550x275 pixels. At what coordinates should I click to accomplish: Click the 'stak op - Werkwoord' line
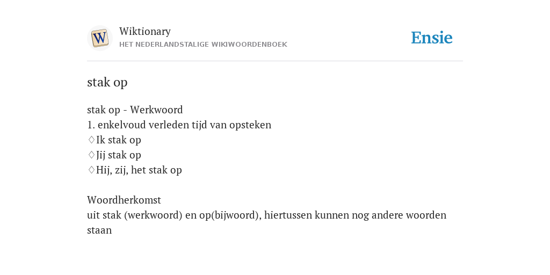135,110
